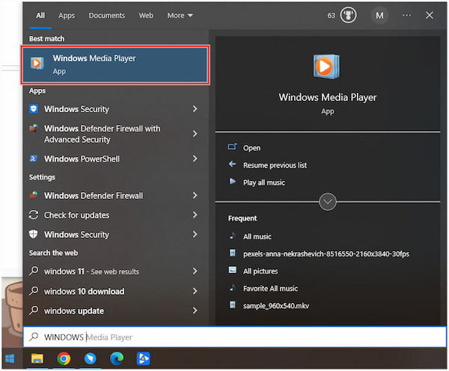Open sample_960x540.mkv from Frequent
This screenshot has height=371, width=449.
[x=276, y=306]
